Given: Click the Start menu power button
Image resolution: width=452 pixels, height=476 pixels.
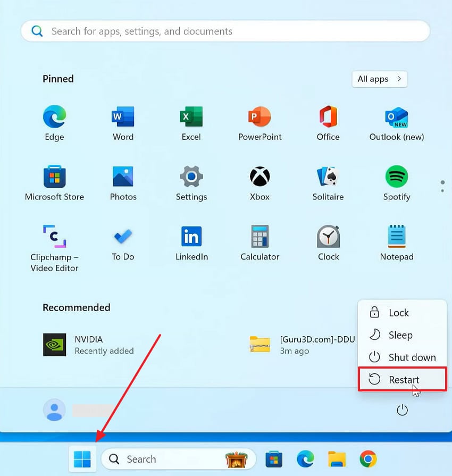Looking at the screenshot, I should click(x=402, y=410).
